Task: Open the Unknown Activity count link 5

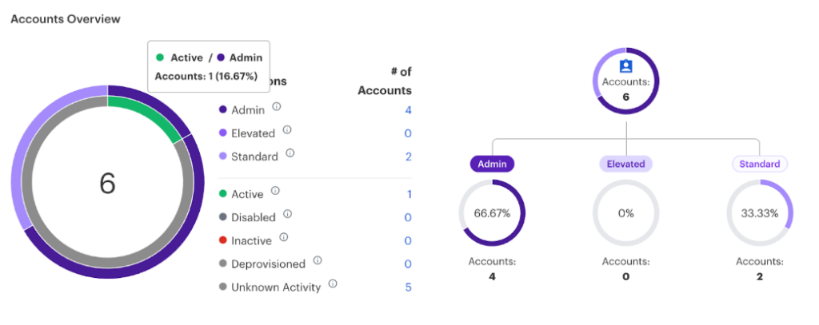Action: pos(408,287)
